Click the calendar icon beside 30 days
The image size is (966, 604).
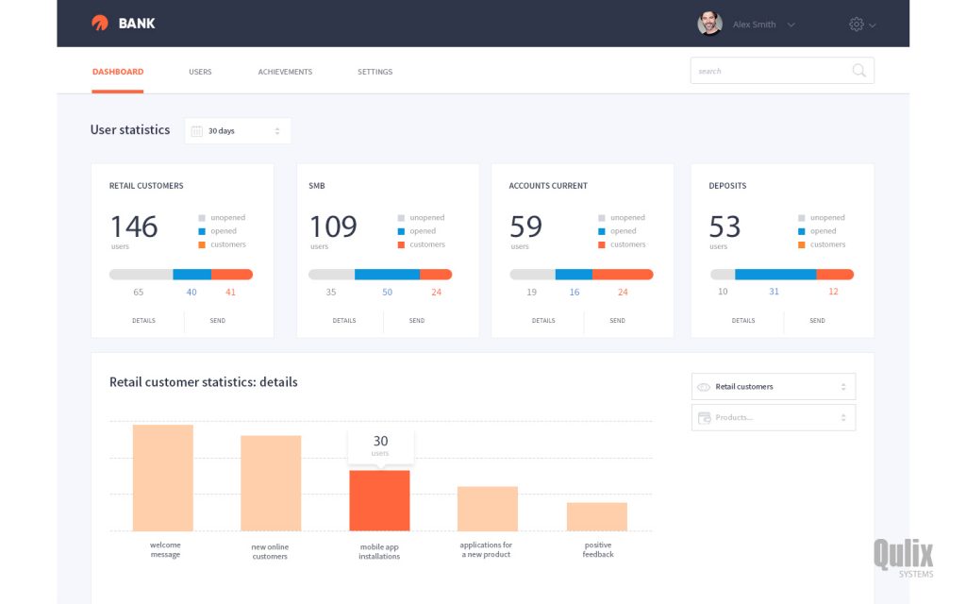click(x=196, y=131)
